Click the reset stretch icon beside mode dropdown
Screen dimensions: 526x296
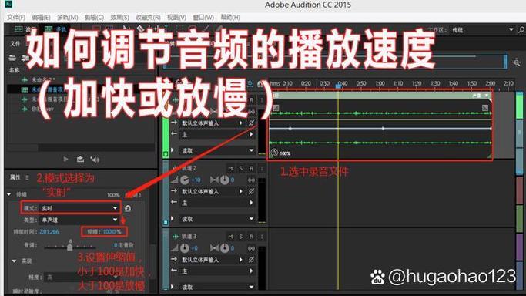coord(128,208)
